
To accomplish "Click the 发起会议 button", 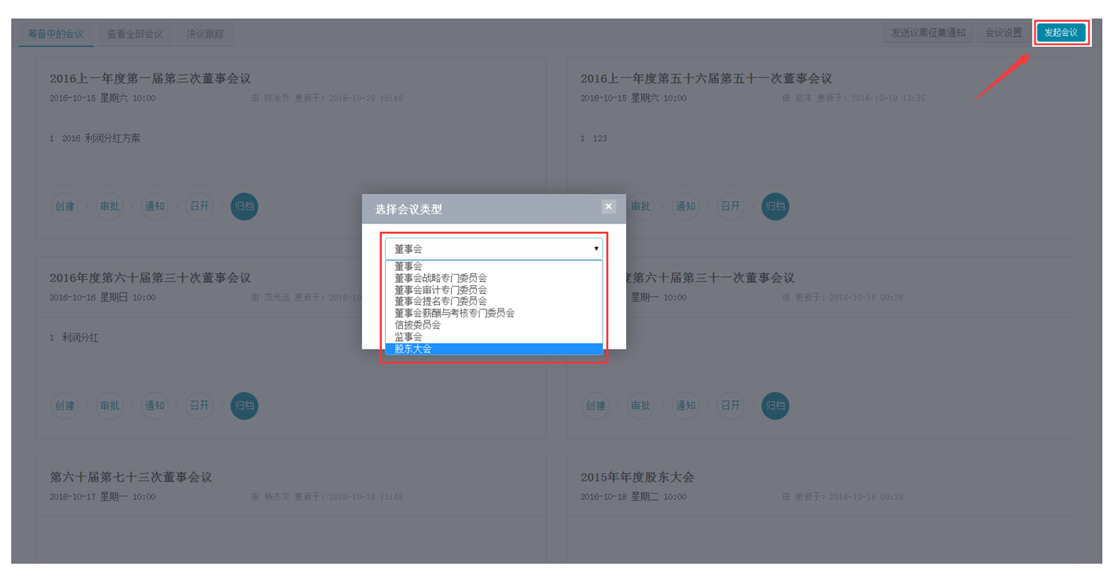I will click(x=1061, y=33).
